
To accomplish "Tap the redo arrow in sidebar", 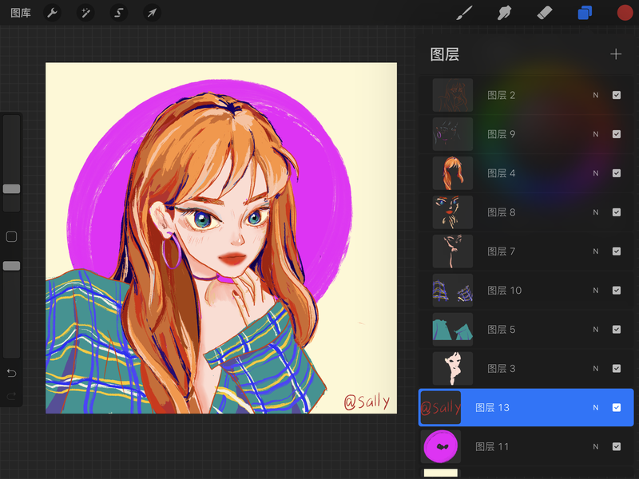I will pos(11,395).
